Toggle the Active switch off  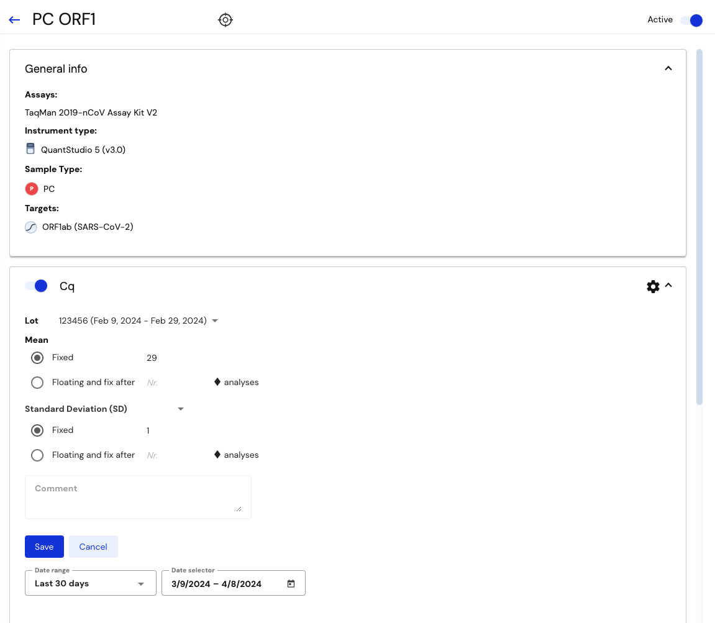click(x=691, y=20)
